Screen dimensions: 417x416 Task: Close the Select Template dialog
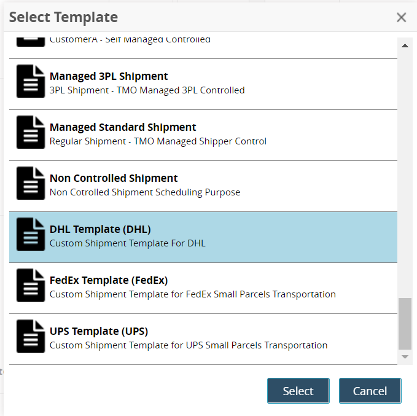point(402,17)
